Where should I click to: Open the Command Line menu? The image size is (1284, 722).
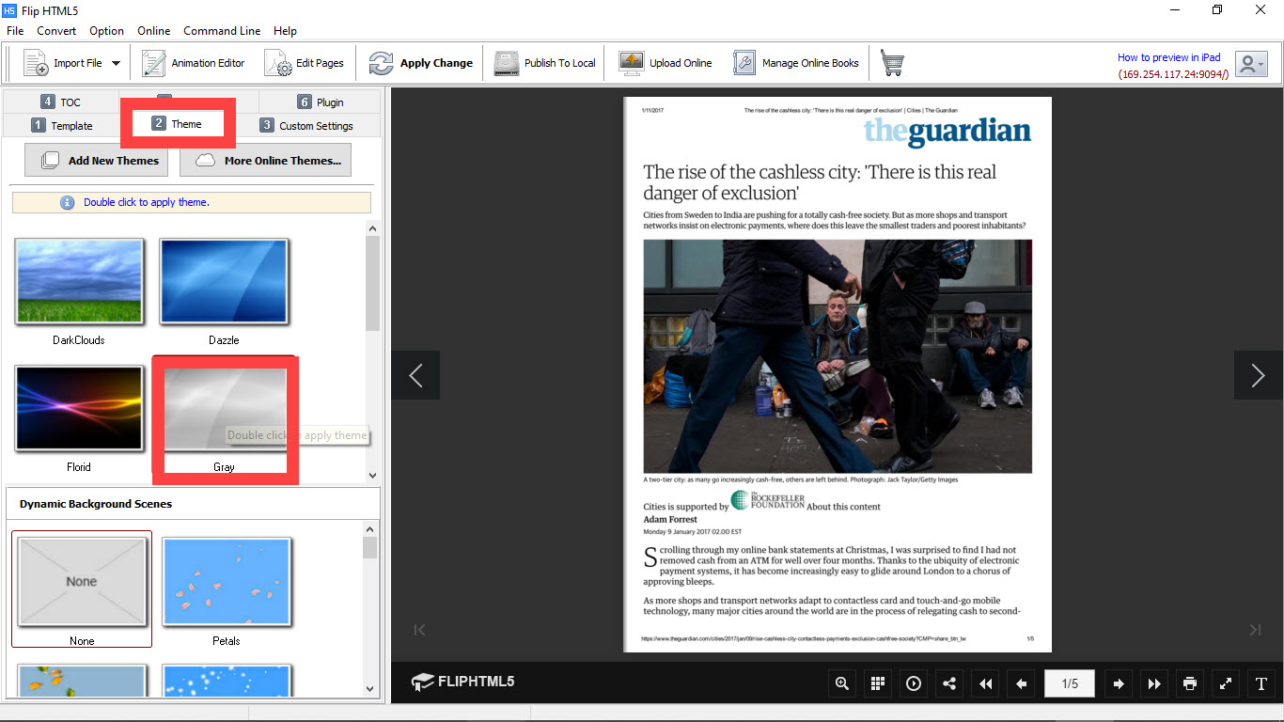coord(222,31)
